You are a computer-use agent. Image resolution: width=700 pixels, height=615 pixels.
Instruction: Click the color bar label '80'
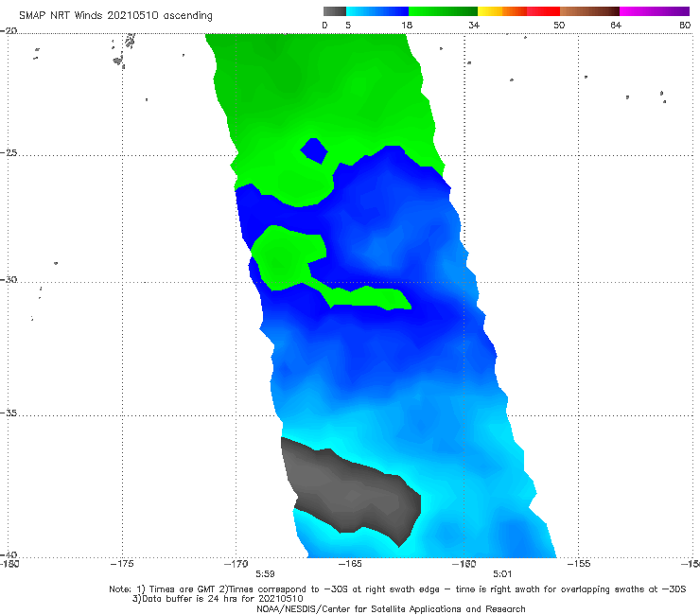pyautogui.click(x=685, y=26)
